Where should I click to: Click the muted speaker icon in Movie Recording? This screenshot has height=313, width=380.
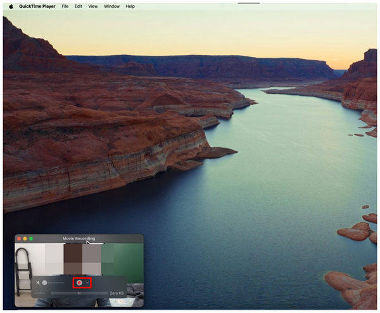click(38, 283)
